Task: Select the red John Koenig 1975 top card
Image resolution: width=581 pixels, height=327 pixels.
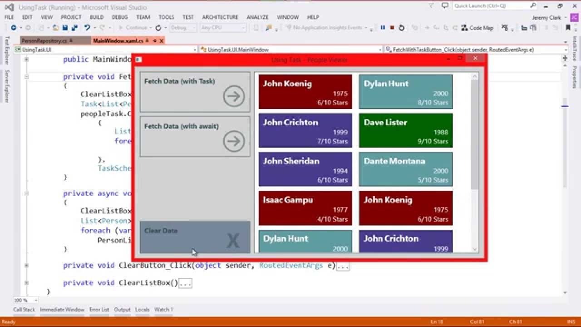Action: [x=305, y=92]
